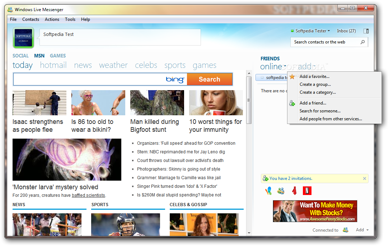Click the star icon by Add a favorite
This screenshot has width=389, height=246.
coord(292,76)
